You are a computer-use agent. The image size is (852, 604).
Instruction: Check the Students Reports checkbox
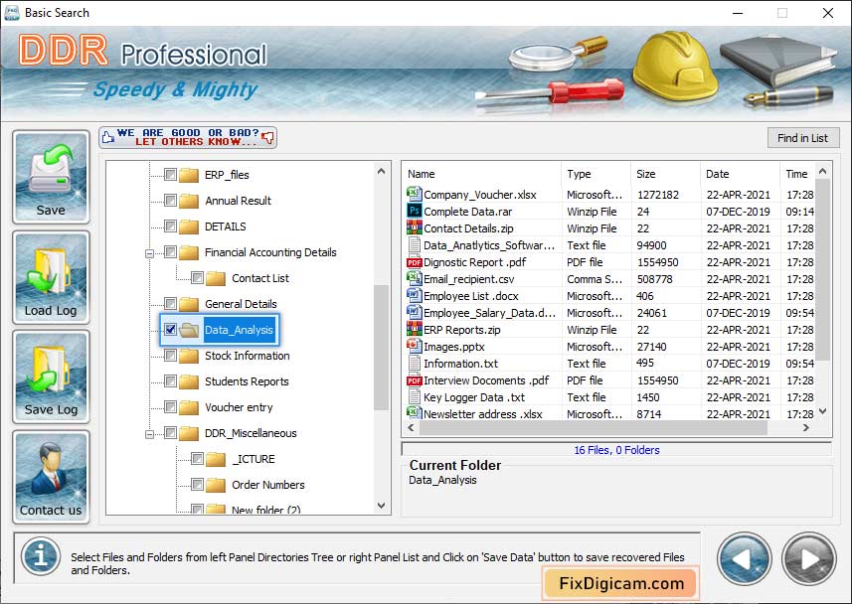170,381
